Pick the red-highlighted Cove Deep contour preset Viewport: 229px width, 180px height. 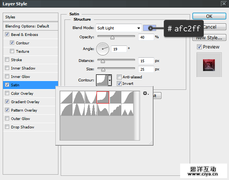(x=103, y=97)
